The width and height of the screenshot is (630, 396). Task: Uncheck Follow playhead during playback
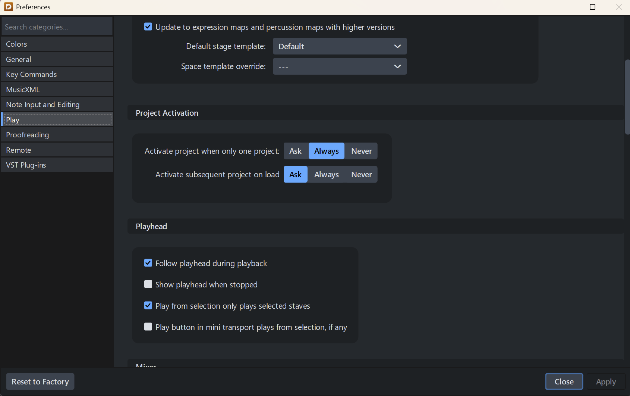point(148,263)
